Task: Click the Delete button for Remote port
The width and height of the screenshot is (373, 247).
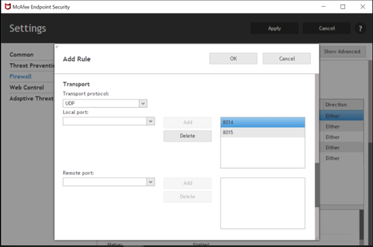Action: pos(188,197)
